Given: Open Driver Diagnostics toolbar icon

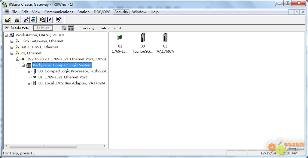Looking at the screenshot, I should pos(33,20).
